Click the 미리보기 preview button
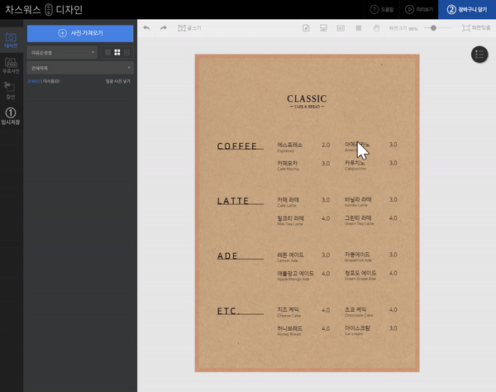Screen dimensions: 496x392 coord(419,9)
